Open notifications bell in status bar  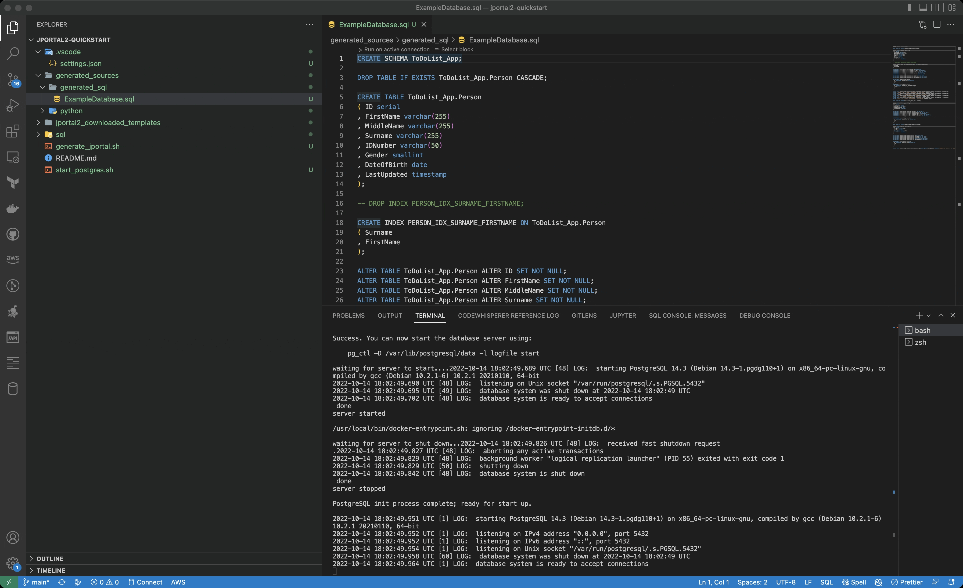[951, 582]
